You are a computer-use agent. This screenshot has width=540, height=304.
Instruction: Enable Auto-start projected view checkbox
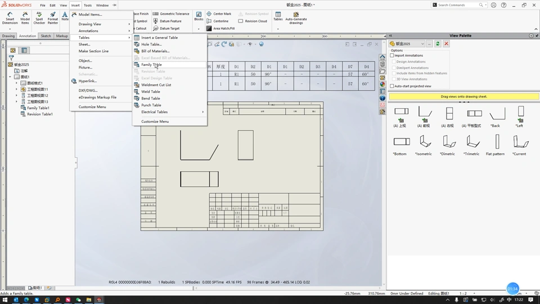pos(392,86)
